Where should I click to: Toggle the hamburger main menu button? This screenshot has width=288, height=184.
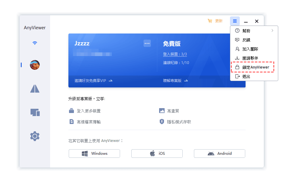(235, 21)
